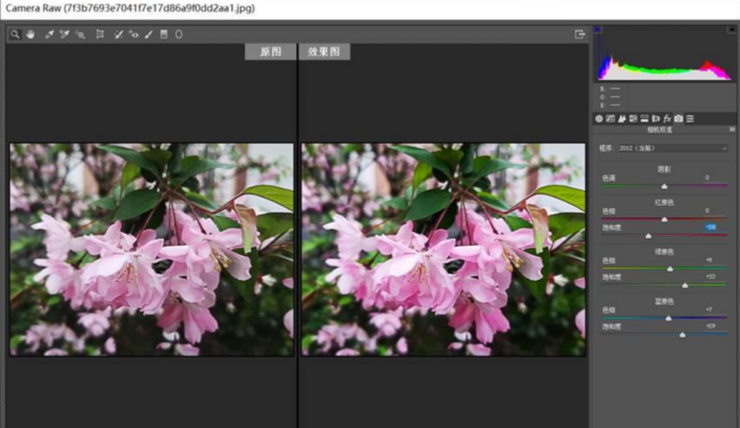This screenshot has width=740, height=428.
Task: Select the Hand tool
Action: [x=30, y=35]
